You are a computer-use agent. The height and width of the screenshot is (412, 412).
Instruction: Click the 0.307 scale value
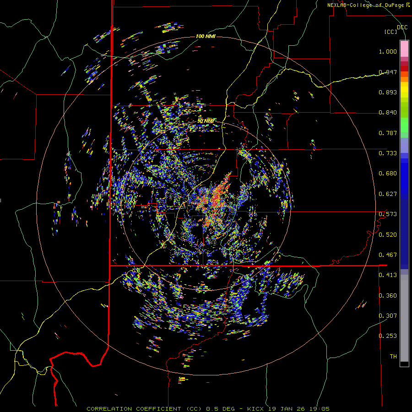point(388,316)
